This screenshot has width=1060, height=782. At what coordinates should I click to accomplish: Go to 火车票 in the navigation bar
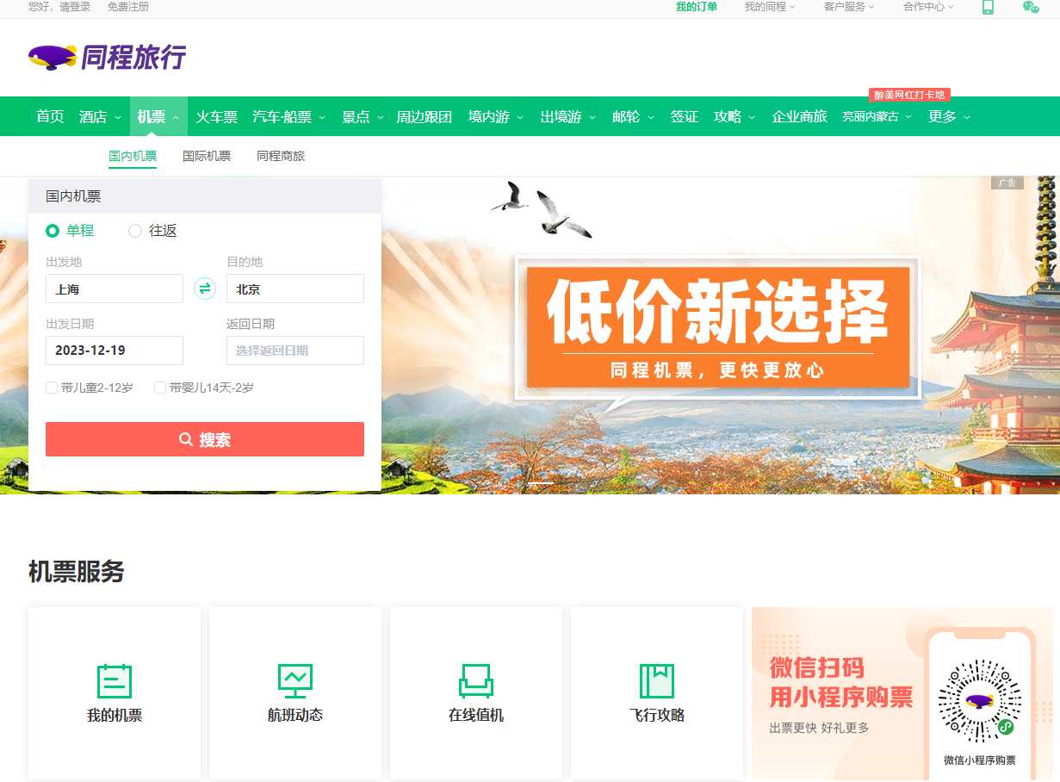point(216,117)
